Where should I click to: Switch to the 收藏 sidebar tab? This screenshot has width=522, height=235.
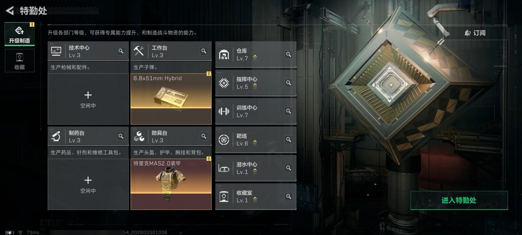(20, 61)
